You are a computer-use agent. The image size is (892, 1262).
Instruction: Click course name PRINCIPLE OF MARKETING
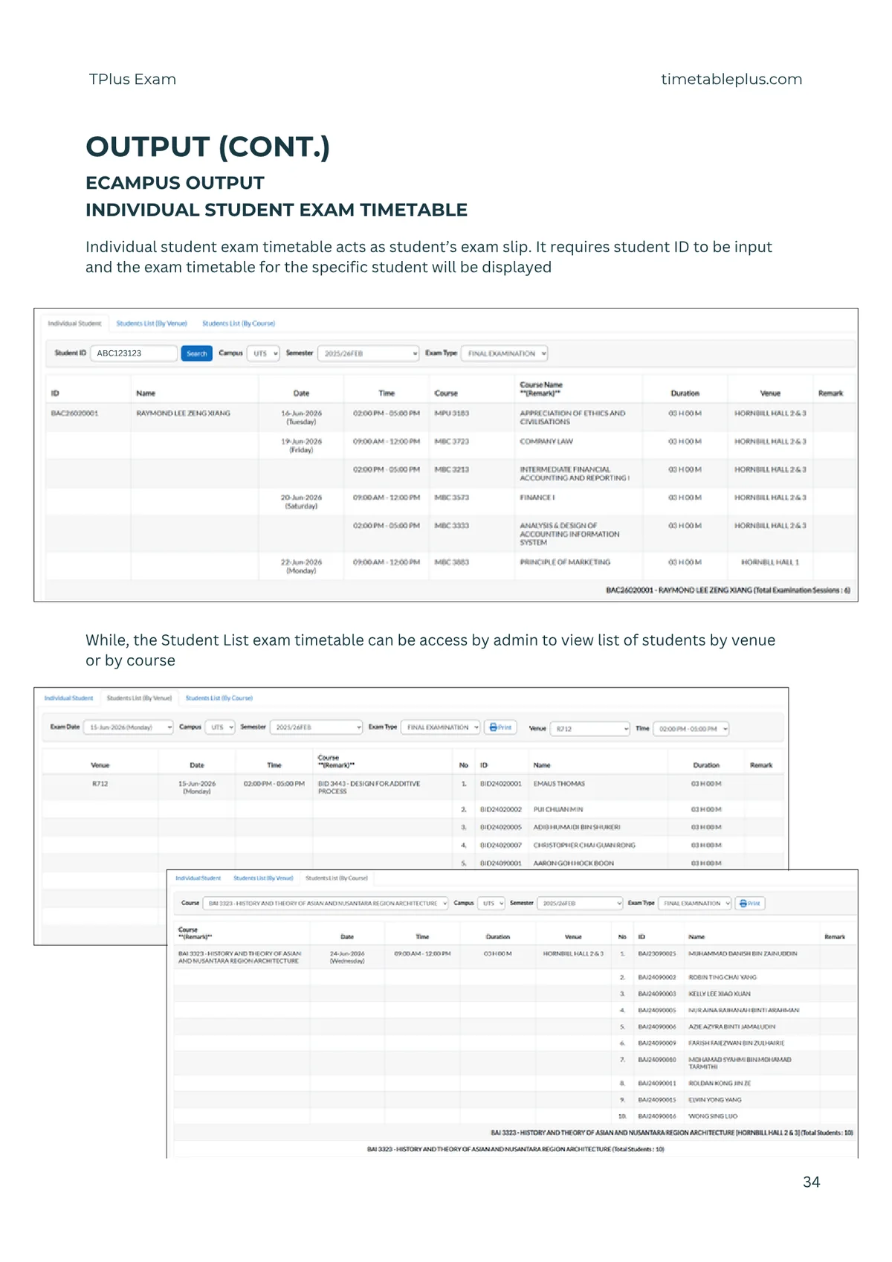(x=565, y=562)
